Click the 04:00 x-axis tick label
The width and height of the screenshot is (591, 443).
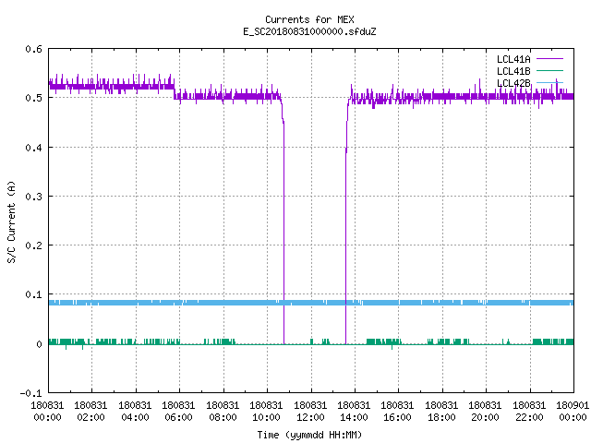tap(135, 417)
